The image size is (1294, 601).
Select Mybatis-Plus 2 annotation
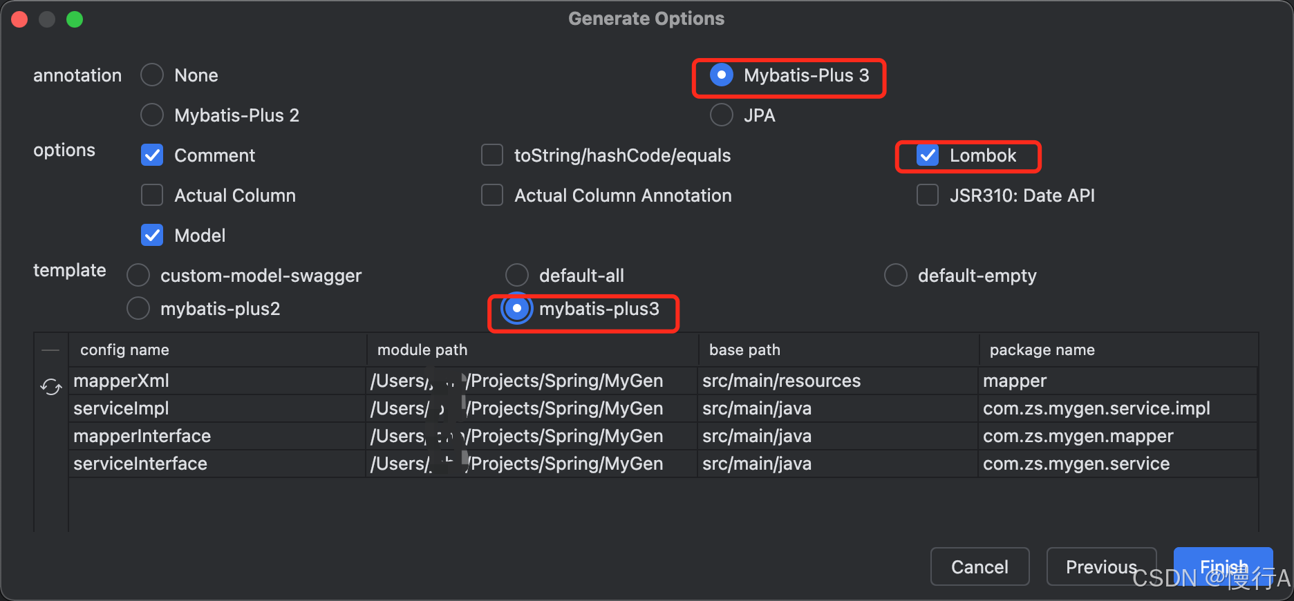point(151,115)
